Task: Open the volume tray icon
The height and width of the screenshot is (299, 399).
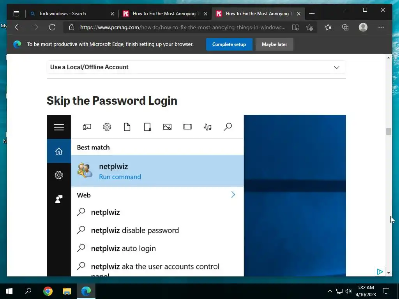Action: click(x=348, y=291)
